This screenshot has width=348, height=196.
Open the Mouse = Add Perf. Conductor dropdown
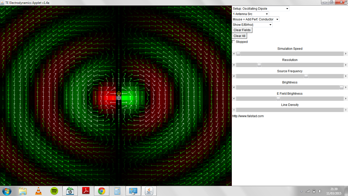[256, 19]
